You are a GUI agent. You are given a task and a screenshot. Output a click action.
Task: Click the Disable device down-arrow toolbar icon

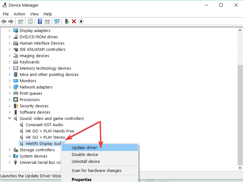[x=81, y=21]
